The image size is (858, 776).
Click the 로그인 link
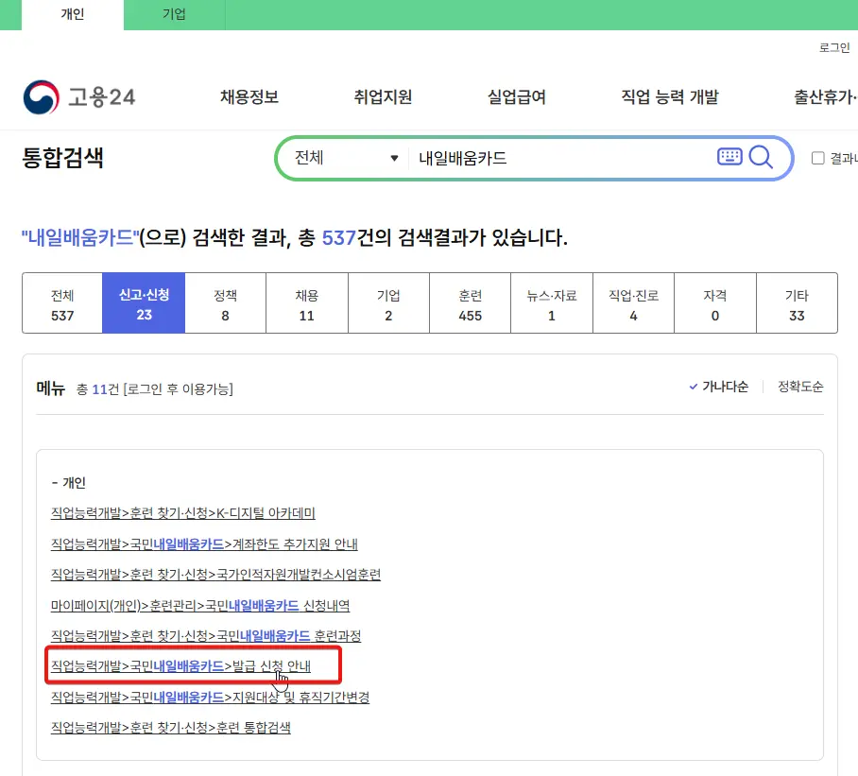tap(834, 47)
